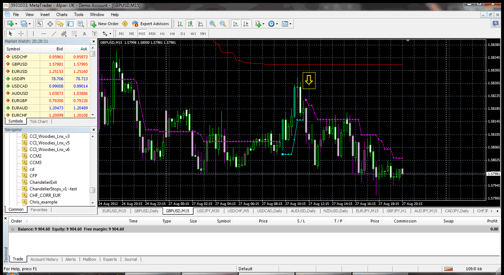This screenshot has width=504, height=275.
Task: Click the Zoom Out magnifier icon
Action: [x=222, y=24]
